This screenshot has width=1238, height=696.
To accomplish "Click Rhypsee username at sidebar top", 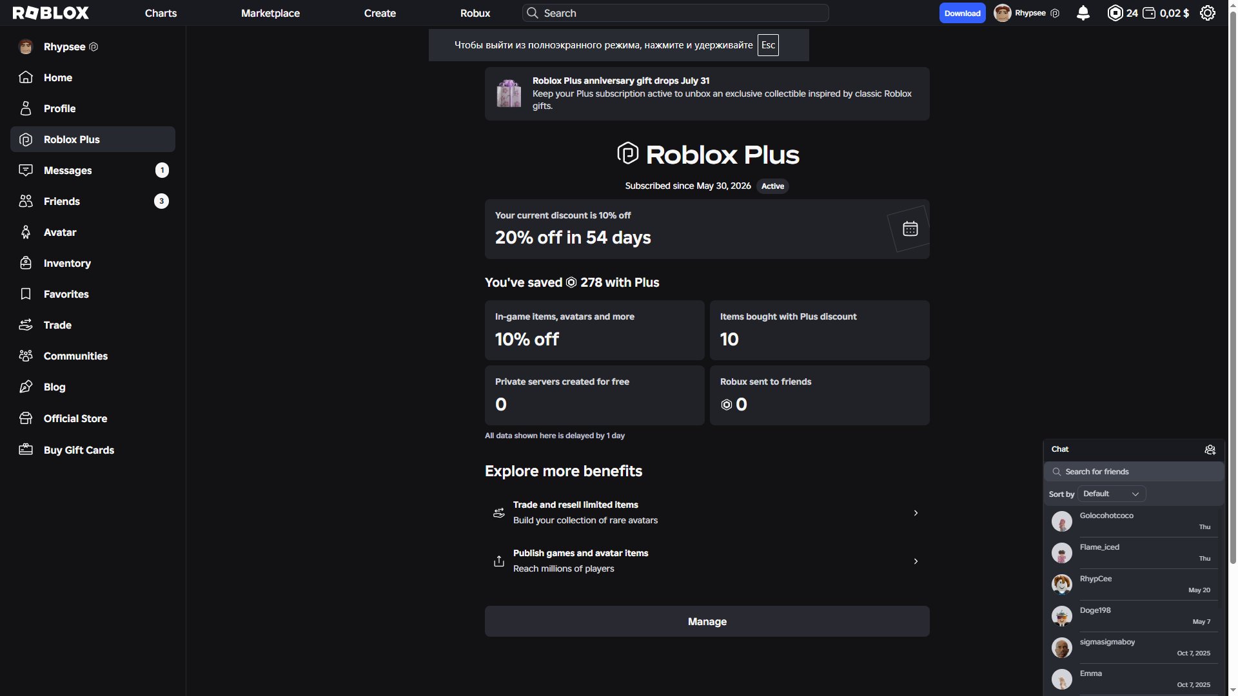I will click(64, 46).
